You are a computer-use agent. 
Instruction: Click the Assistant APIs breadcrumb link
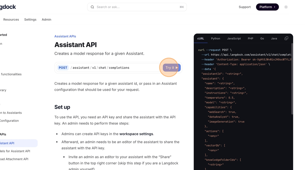pyautogui.click(x=65, y=36)
